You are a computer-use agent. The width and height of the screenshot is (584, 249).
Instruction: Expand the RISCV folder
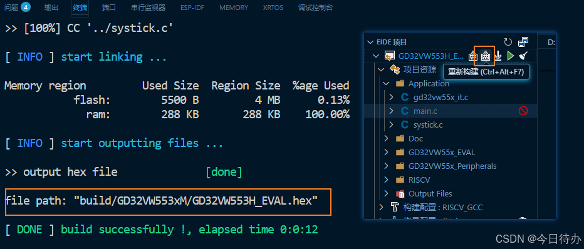(386, 180)
